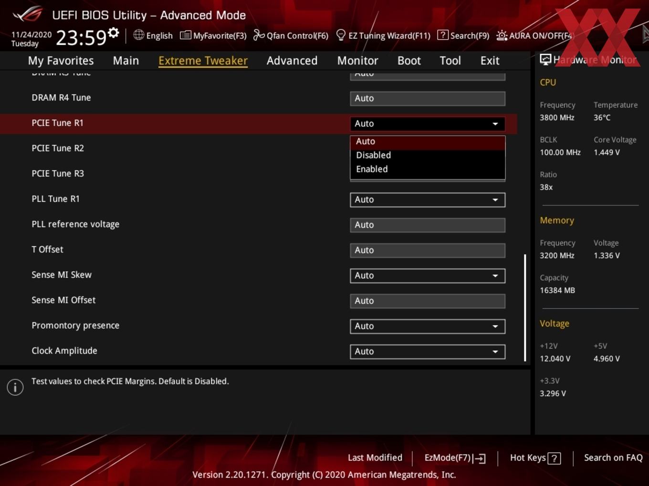
Task: Open Last Modified list
Action: [x=375, y=458]
